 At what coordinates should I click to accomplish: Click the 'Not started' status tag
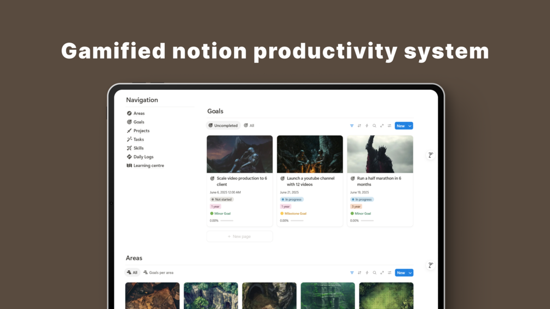(x=222, y=199)
